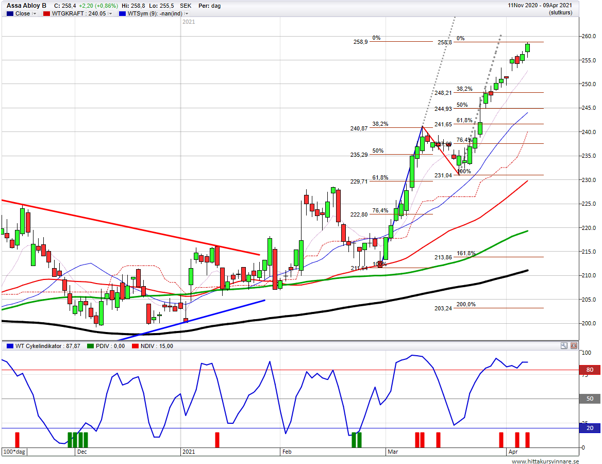Image resolution: width=602 pixels, height=464 pixels.
Task: Click the 'Lo: 255,5' value
Action: point(161,6)
